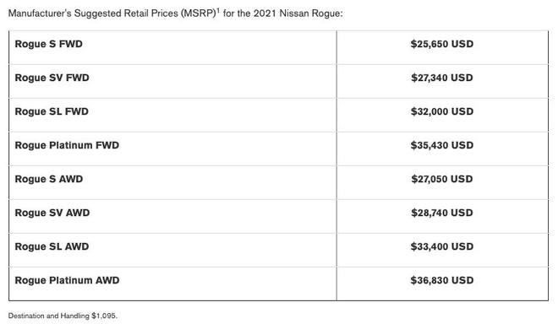
Task: Select the $33,400 USD price
Action: 442,246
